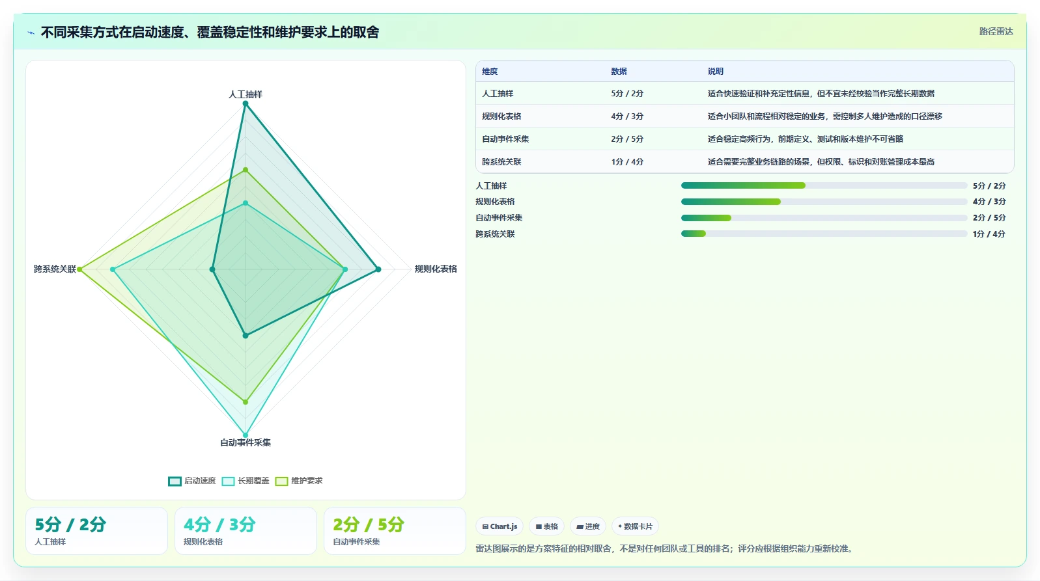This screenshot has width=1040, height=581.
Task: Click the description starting 适合快速验证和补充定性信息
Action: tap(821, 94)
